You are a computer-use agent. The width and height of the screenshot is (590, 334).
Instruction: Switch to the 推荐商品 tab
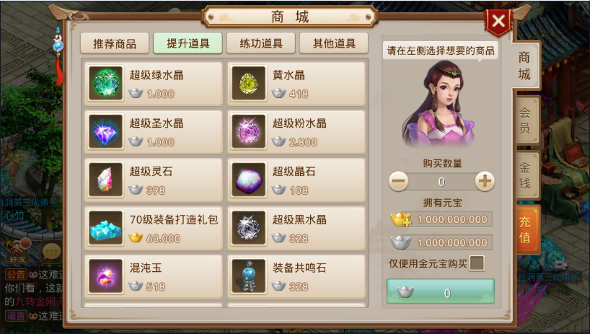[115, 43]
